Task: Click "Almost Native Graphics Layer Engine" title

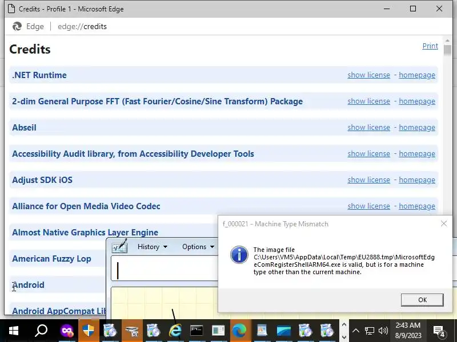Action: click(x=85, y=232)
